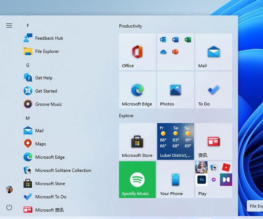Expand the hamburger menu at top left
263x219 pixels.
[x=9, y=25]
